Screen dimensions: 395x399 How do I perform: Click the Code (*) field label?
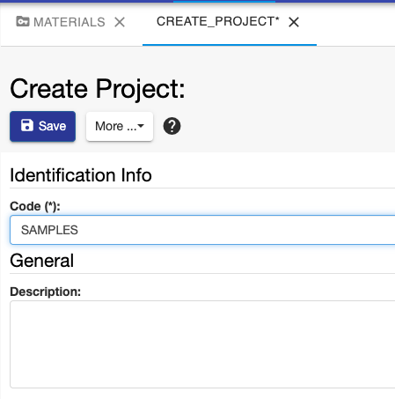(35, 206)
